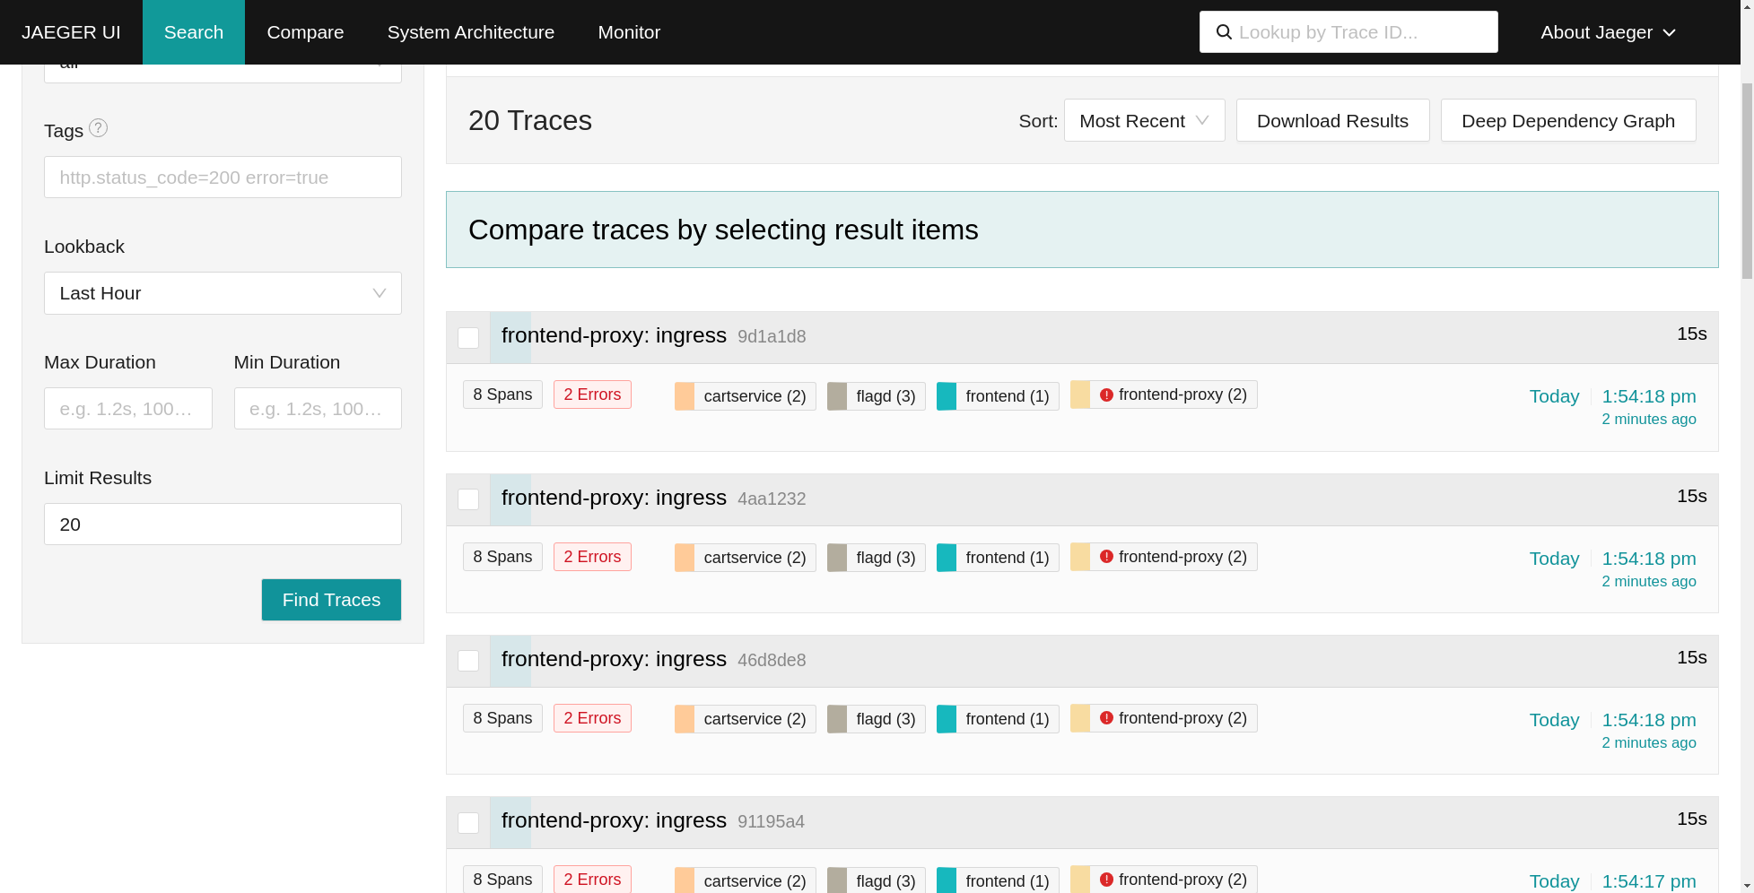Click the 2 Errors badge on the first trace
1754x893 pixels.
click(591, 394)
